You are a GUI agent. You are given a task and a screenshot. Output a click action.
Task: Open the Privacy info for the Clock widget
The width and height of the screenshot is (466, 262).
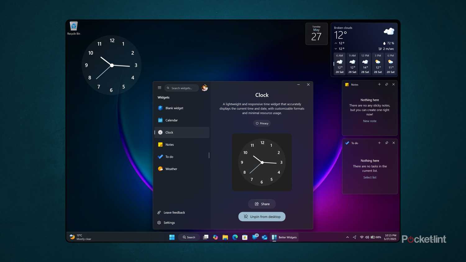coord(262,123)
